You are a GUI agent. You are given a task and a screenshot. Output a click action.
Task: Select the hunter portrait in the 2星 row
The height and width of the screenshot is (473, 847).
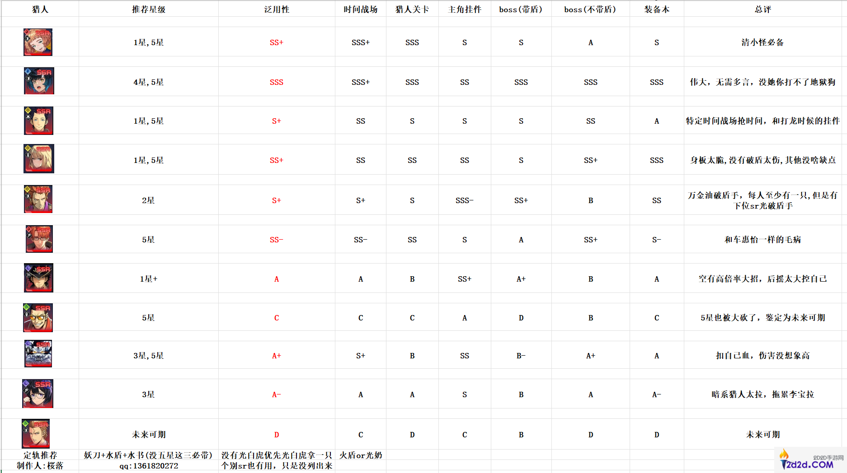point(38,199)
